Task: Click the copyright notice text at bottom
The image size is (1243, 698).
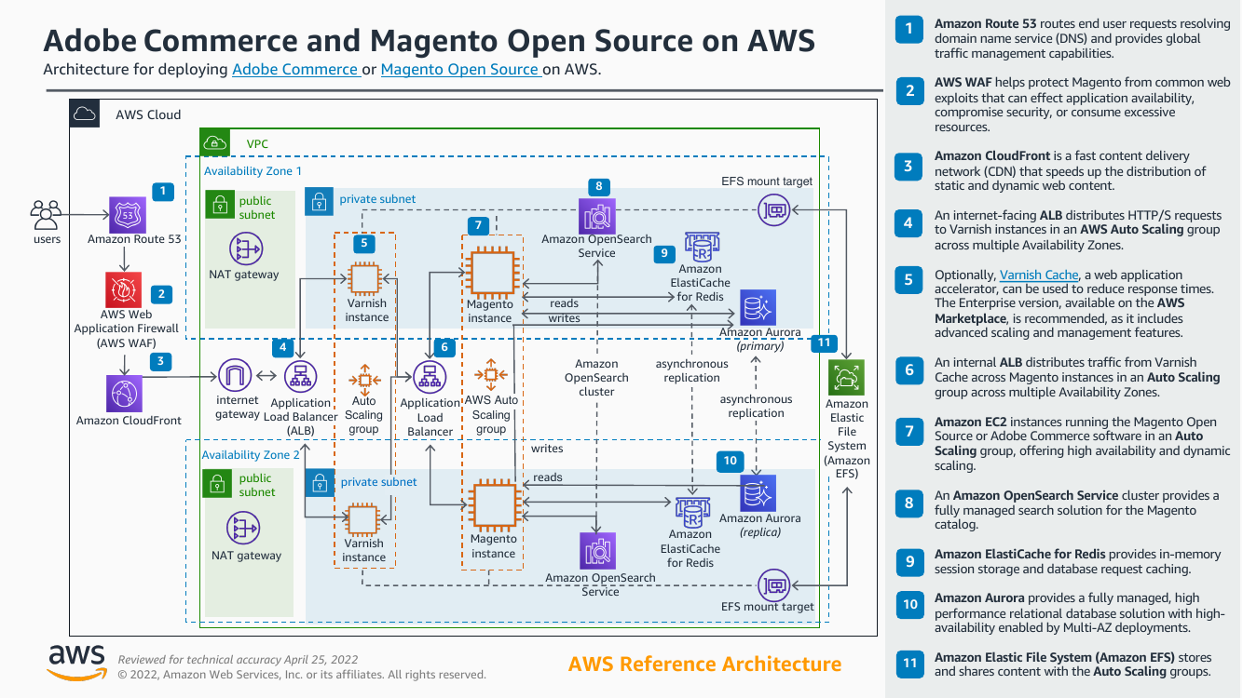Action: [x=302, y=675]
